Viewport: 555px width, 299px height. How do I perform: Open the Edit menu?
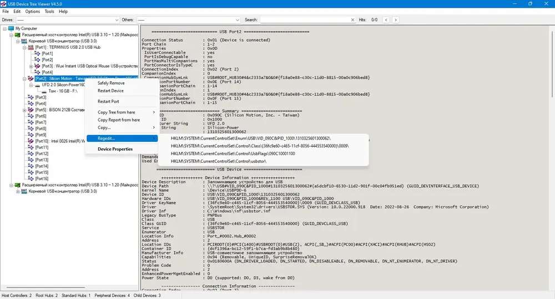tap(17, 11)
